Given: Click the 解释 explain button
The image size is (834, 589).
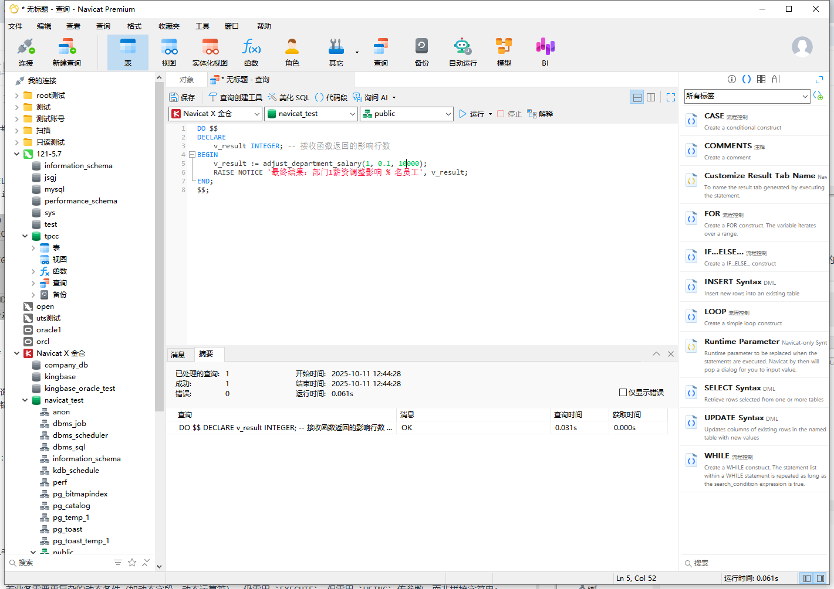Looking at the screenshot, I should (x=540, y=114).
